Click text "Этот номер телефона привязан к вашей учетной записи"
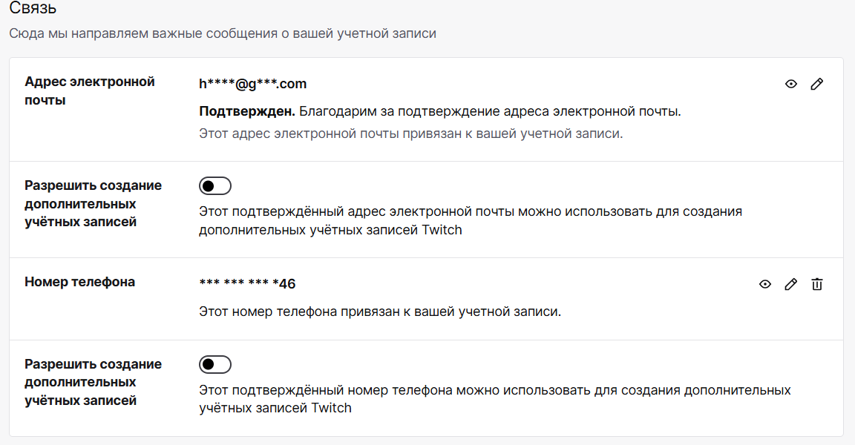 (380, 311)
